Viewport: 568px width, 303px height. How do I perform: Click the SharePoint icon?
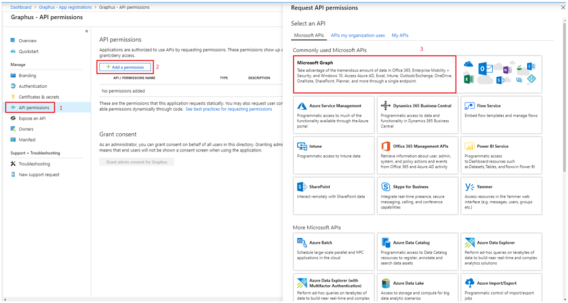tap(302, 187)
